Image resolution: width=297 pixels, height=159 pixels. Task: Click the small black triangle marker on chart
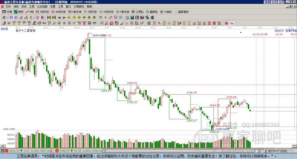point(241,32)
